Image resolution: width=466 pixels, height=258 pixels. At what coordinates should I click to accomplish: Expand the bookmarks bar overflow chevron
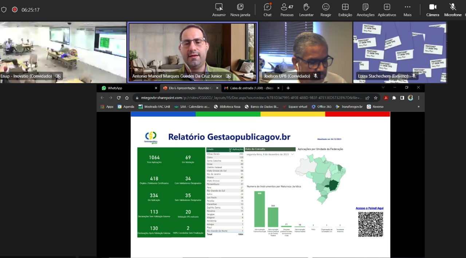point(418,107)
